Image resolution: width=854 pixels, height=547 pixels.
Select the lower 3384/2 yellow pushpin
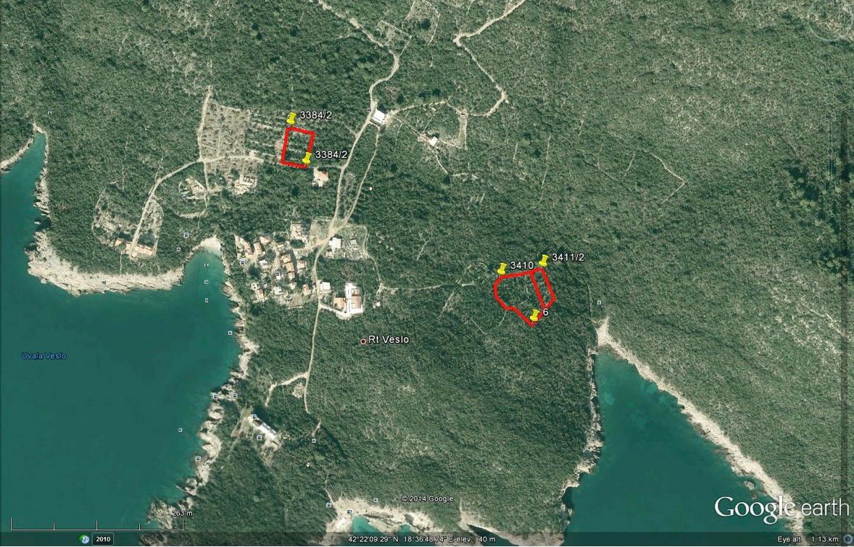pyautogui.click(x=307, y=157)
